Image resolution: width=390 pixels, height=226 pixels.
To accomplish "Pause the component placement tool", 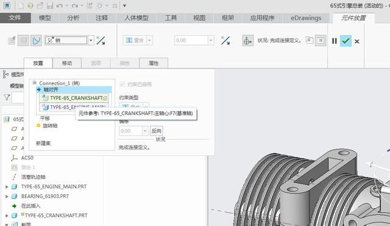I will point(335,41).
